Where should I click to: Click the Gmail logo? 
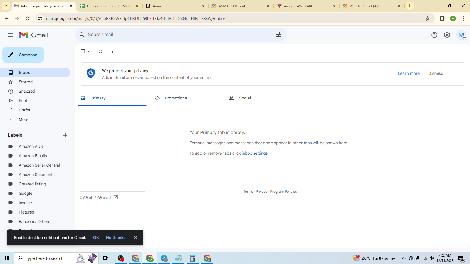[x=33, y=35]
